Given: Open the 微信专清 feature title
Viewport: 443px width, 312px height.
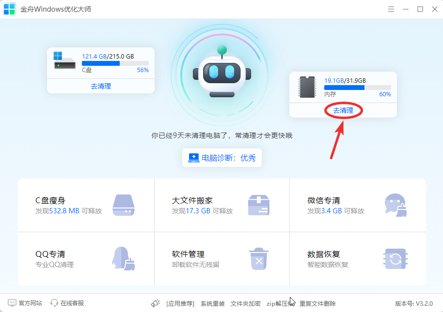Looking at the screenshot, I should tap(324, 200).
